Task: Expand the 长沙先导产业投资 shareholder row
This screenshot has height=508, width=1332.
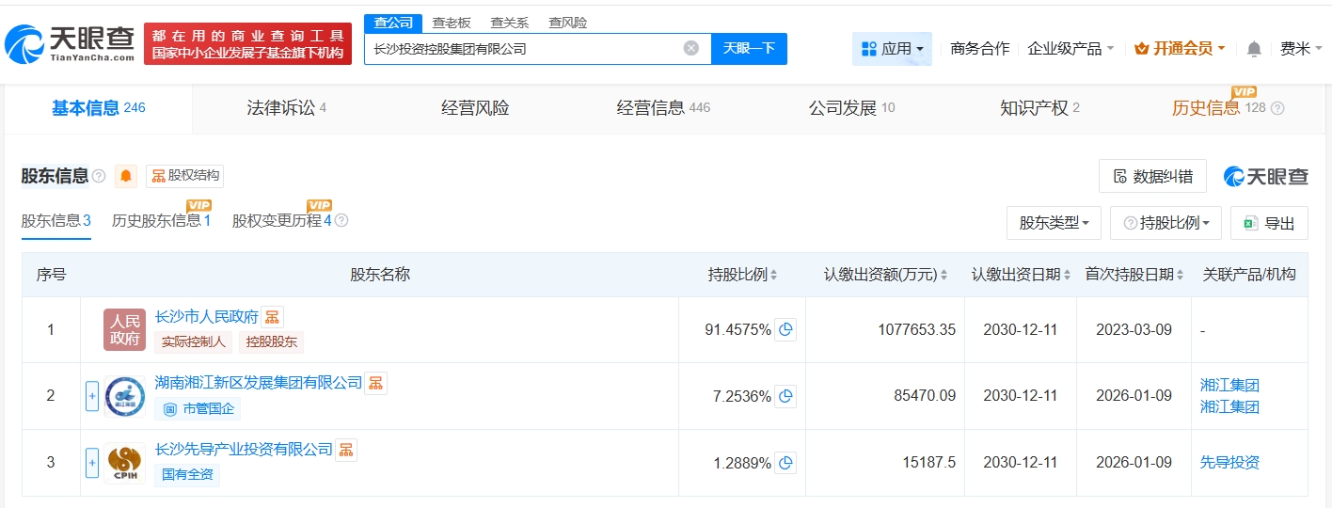Action: pyautogui.click(x=92, y=463)
